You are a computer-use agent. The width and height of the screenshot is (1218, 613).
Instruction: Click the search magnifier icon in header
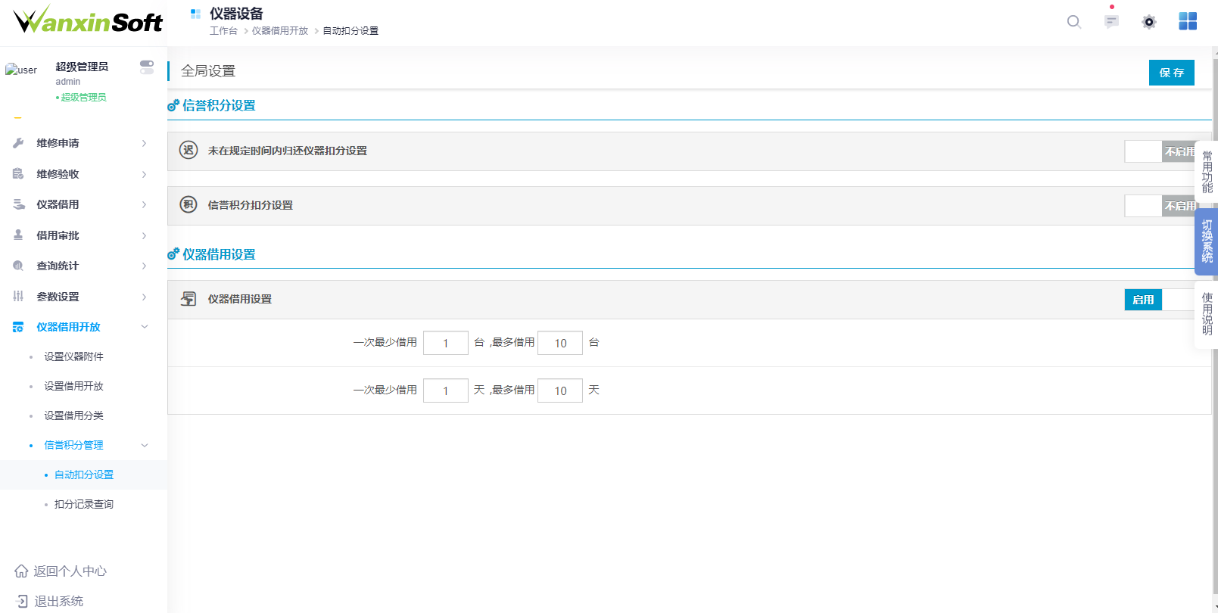(x=1073, y=22)
